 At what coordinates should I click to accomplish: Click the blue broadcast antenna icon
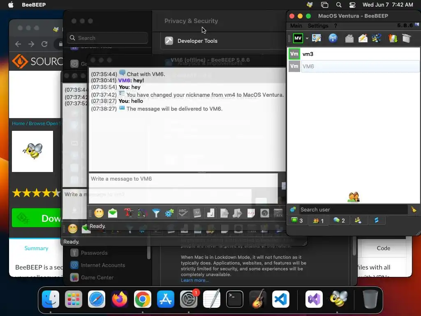[x=333, y=38]
